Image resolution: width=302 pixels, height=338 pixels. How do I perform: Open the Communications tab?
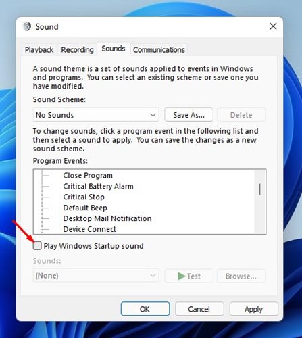point(159,49)
